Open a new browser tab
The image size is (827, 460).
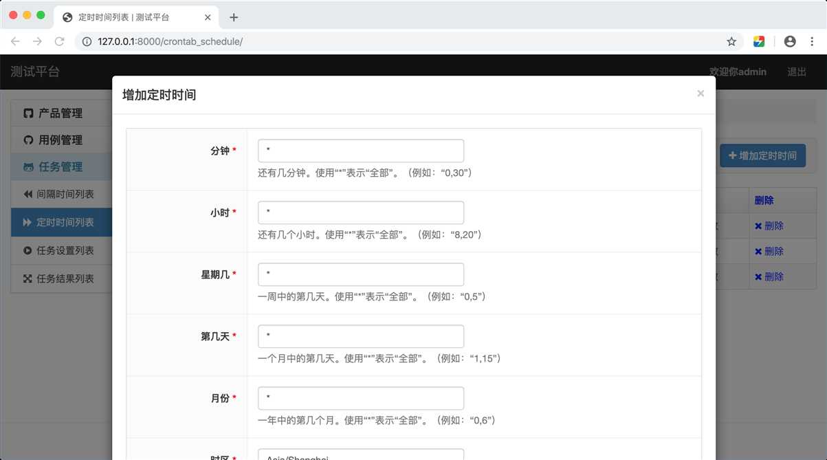(234, 17)
